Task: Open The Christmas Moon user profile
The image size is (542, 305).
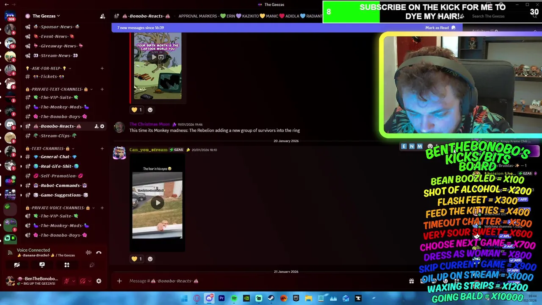Action: pyautogui.click(x=149, y=124)
